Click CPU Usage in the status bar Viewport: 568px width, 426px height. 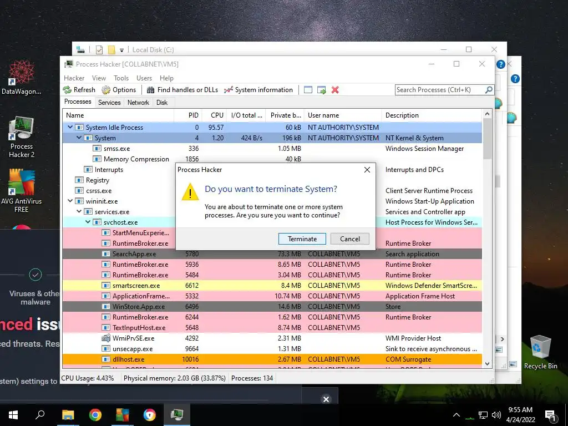pos(87,378)
